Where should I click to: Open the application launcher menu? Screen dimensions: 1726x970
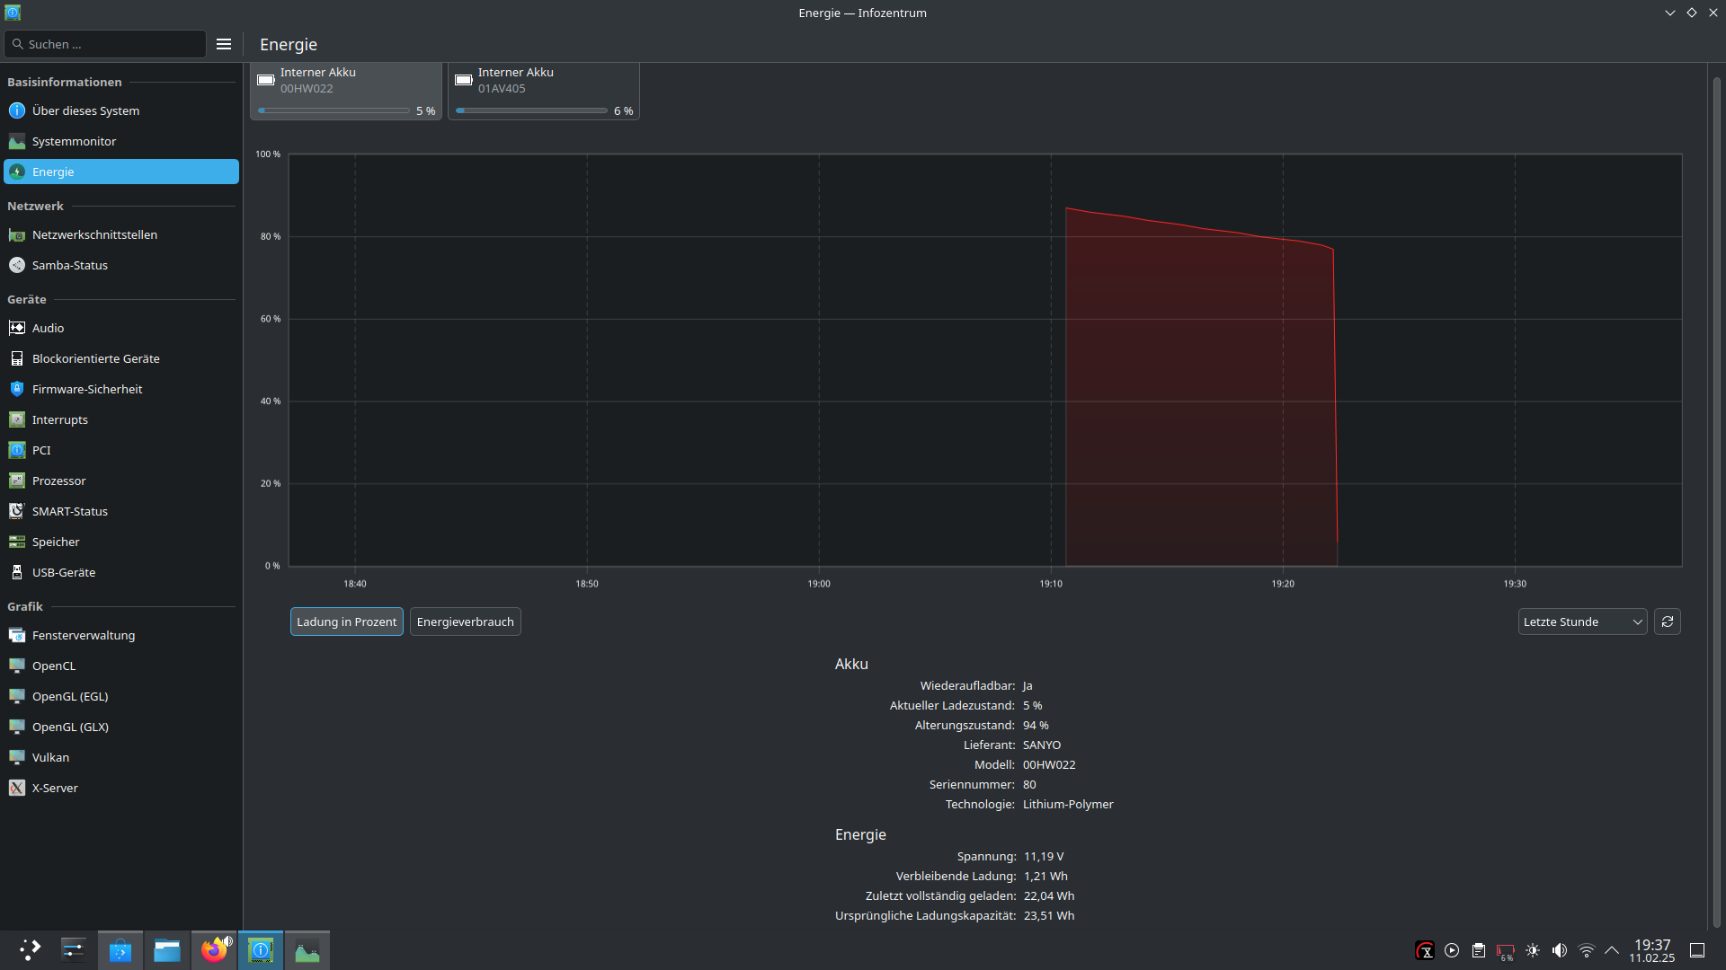30,950
